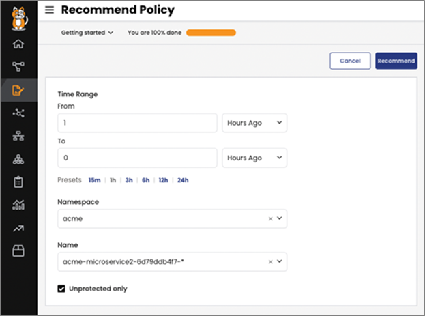
Task: Select the 15m preset link
Action: pos(94,180)
